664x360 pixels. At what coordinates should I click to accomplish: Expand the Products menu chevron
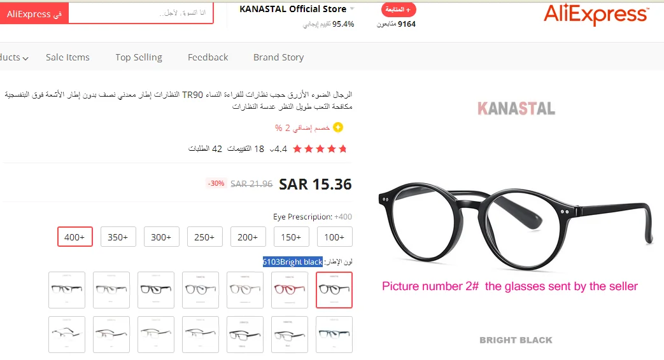click(x=25, y=59)
